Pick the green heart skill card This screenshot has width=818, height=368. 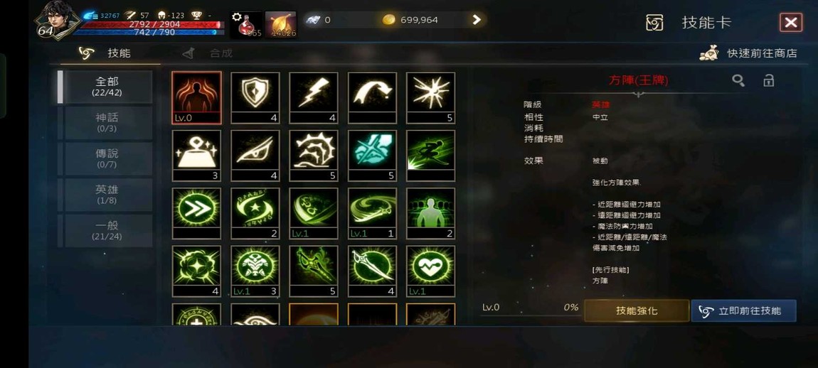(x=430, y=271)
